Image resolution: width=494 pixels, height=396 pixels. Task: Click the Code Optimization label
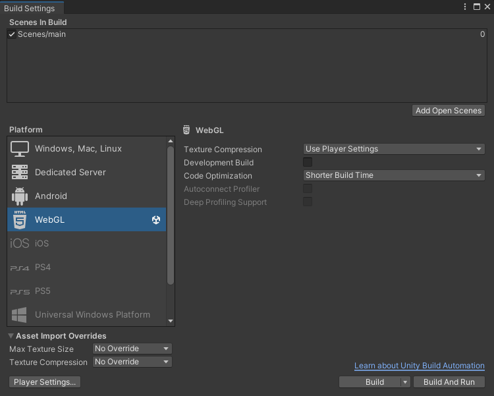tap(218, 176)
